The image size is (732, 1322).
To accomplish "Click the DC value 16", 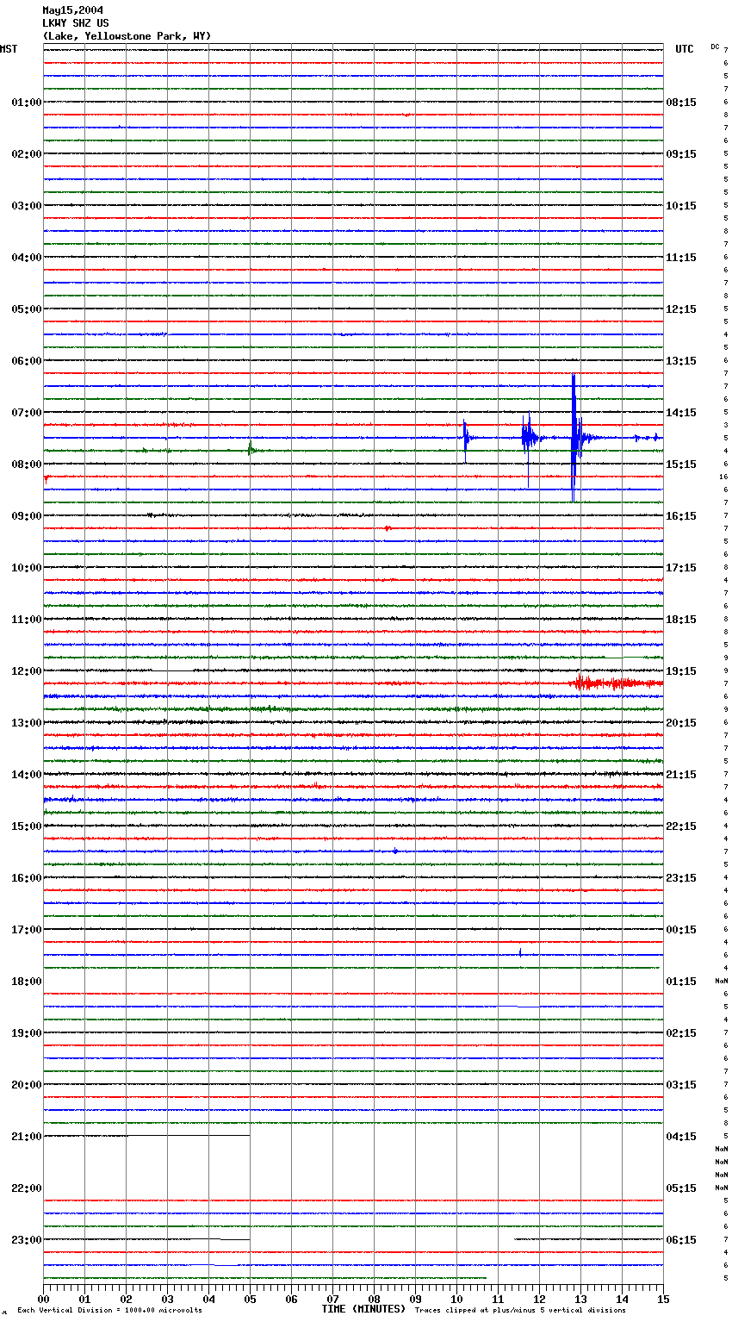I will tap(724, 477).
